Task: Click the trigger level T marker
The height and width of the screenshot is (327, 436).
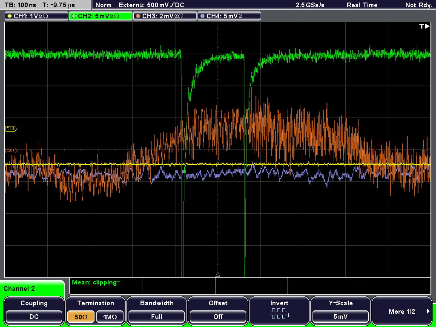Action: (425, 26)
